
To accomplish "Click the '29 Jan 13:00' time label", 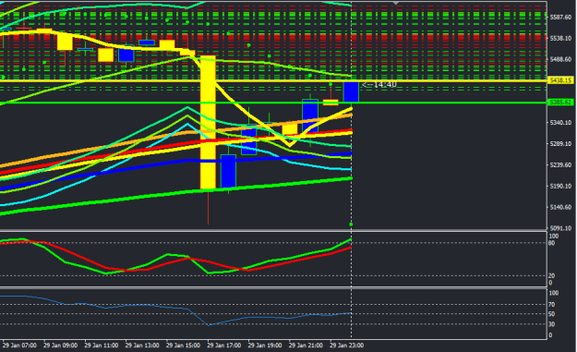I will 142,346.
